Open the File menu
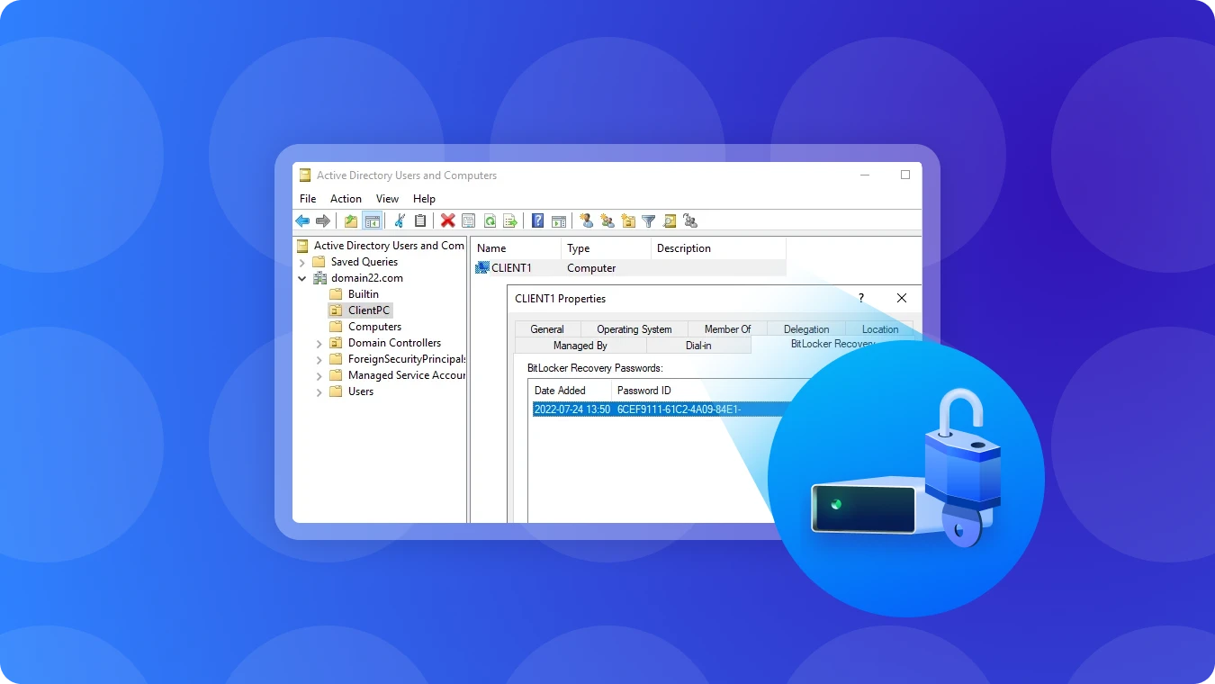 [x=308, y=199]
